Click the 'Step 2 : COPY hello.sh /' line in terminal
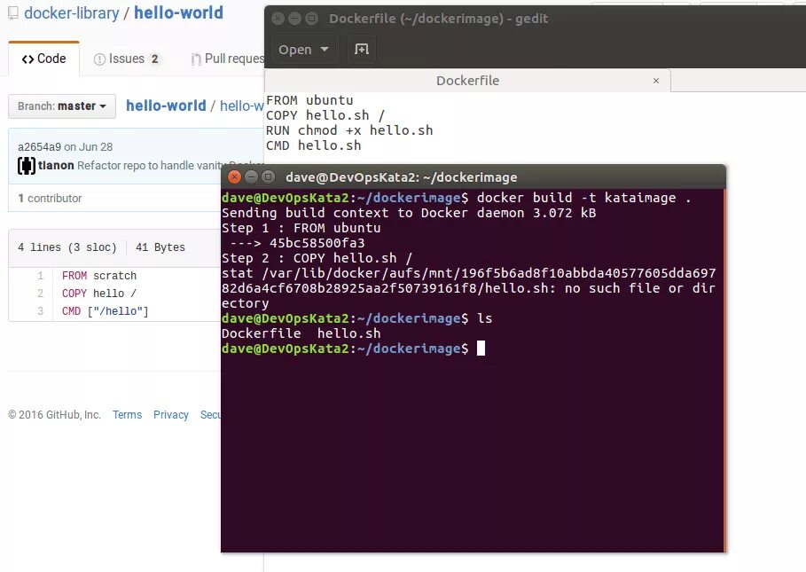 (x=317, y=258)
